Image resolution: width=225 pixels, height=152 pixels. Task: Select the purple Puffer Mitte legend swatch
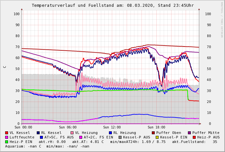coord(189,133)
